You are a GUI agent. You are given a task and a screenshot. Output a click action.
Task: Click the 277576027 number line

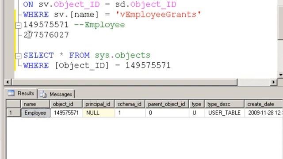coord(46,35)
